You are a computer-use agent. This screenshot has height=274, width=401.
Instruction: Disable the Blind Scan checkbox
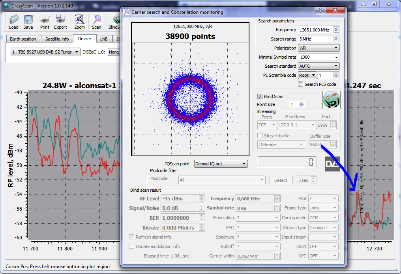[260, 96]
